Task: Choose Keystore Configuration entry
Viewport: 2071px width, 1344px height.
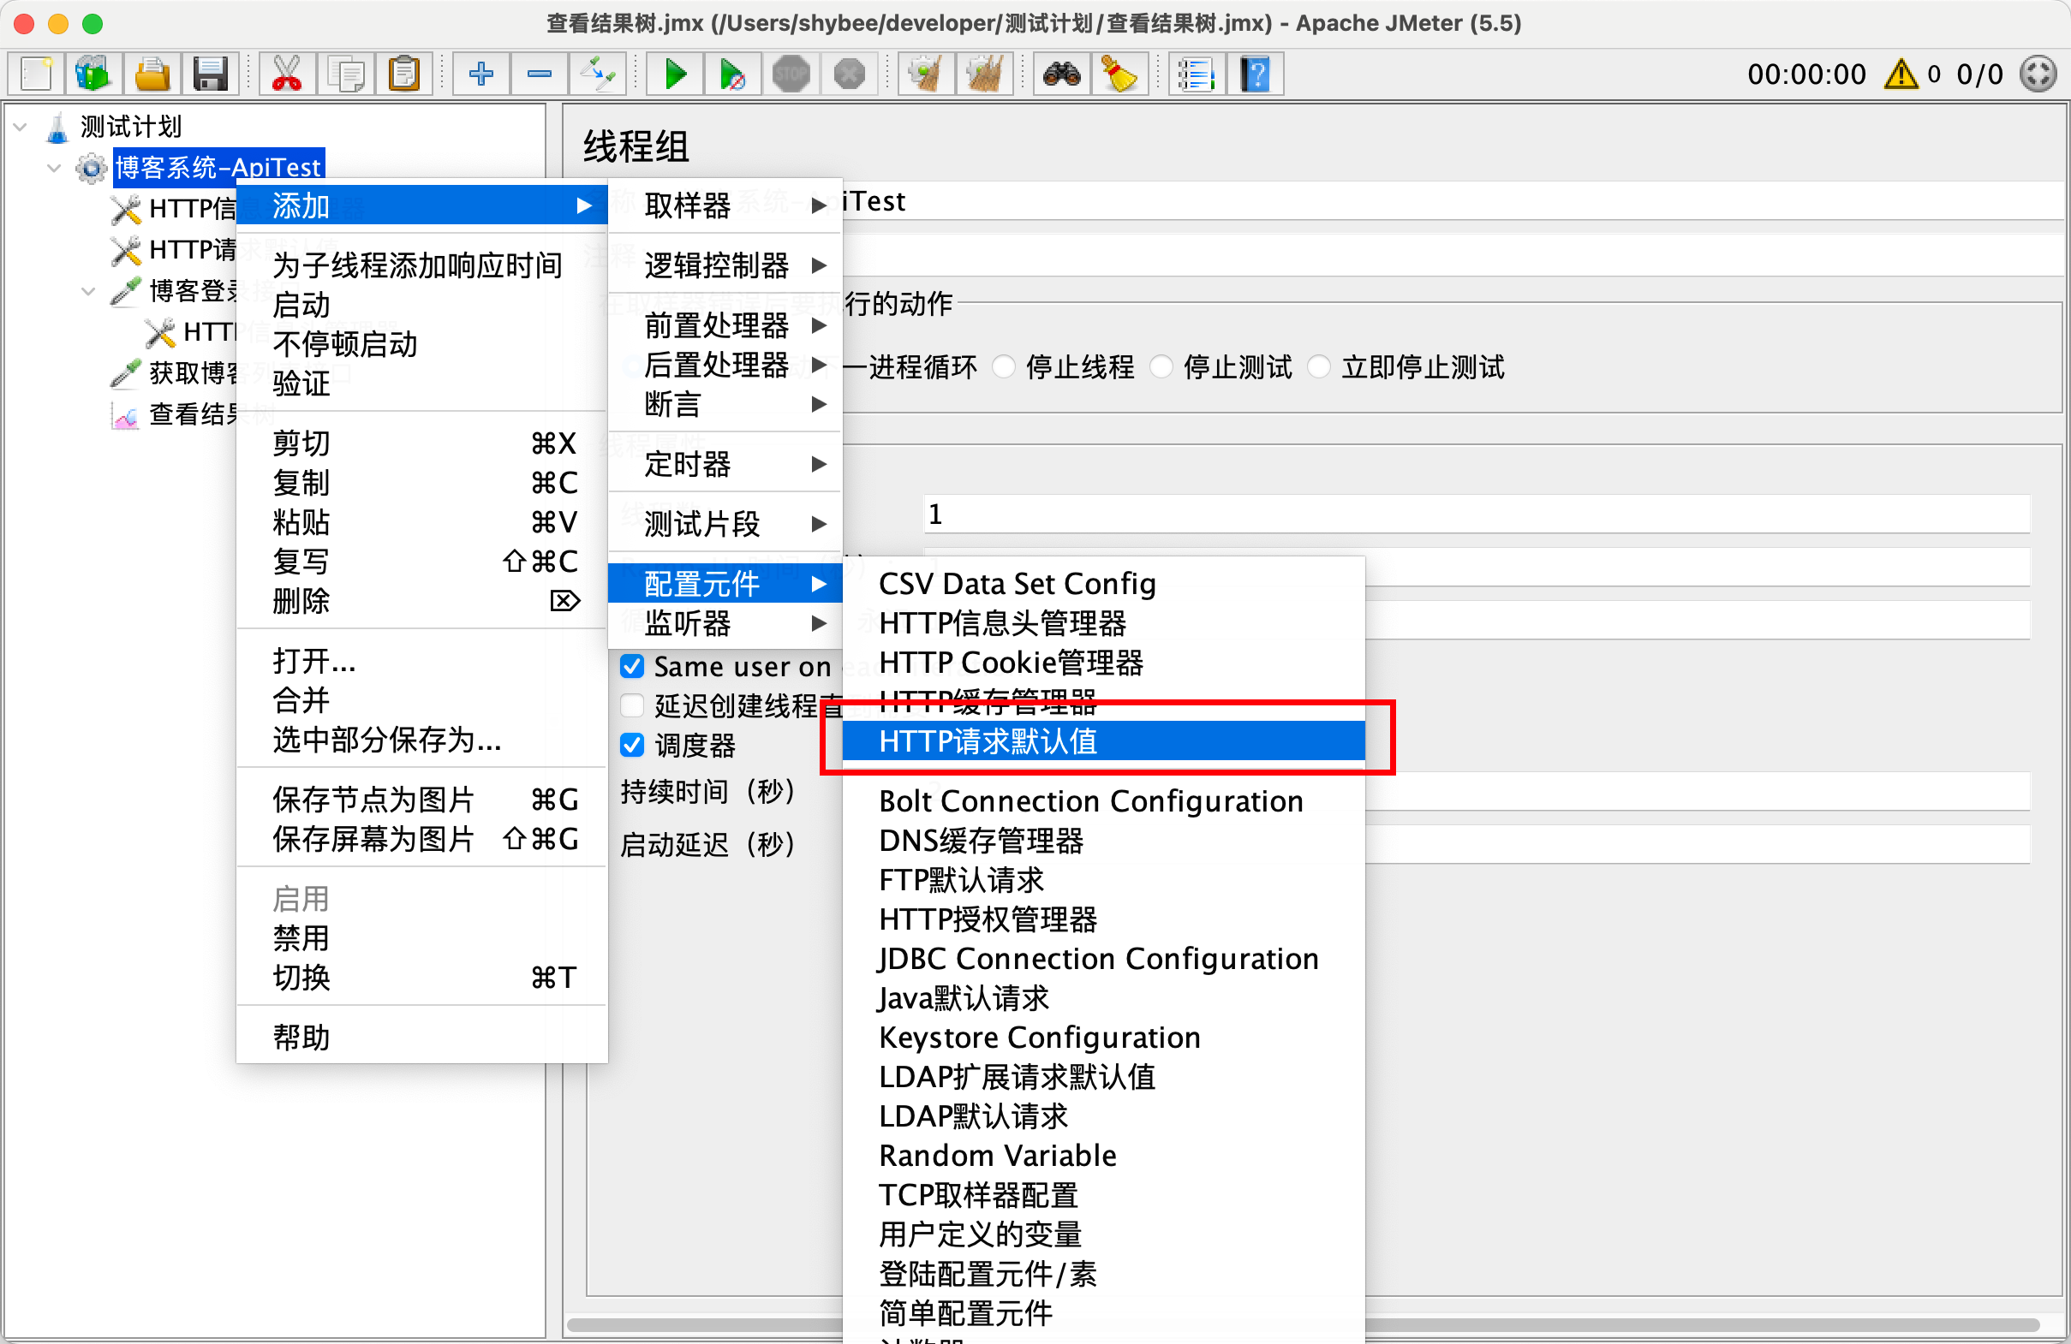Action: click(x=1103, y=1038)
